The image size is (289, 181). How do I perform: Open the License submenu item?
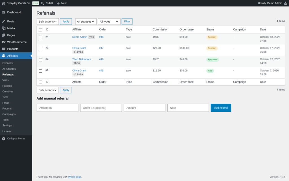[7, 131]
